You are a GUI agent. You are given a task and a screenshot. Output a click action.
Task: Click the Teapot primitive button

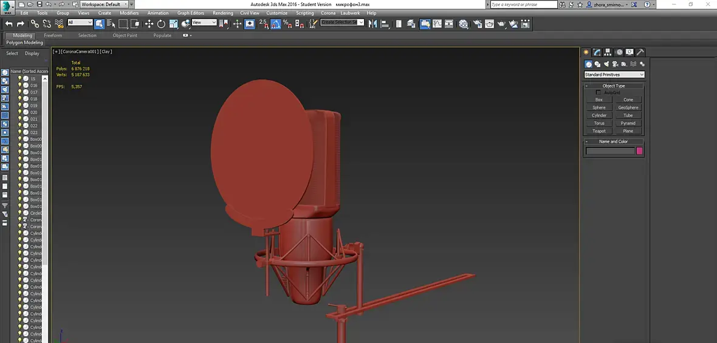pos(599,131)
